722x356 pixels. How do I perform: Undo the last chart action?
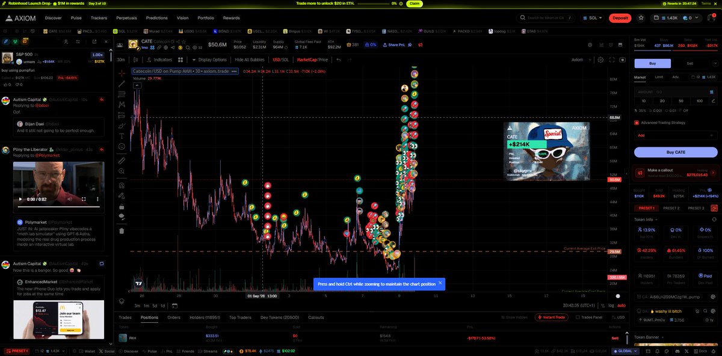pos(339,60)
